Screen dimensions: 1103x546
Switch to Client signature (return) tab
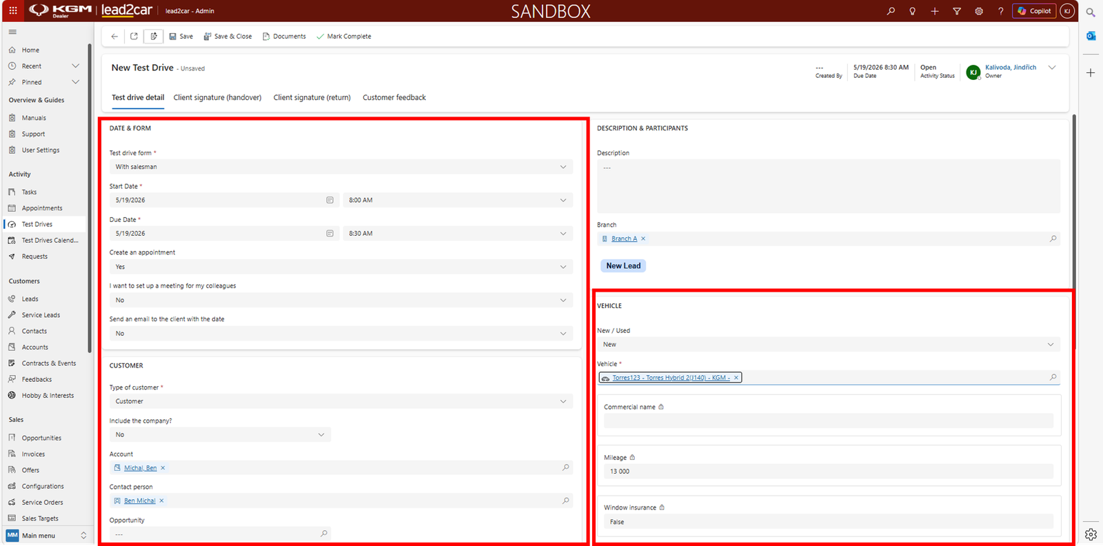pyautogui.click(x=312, y=98)
